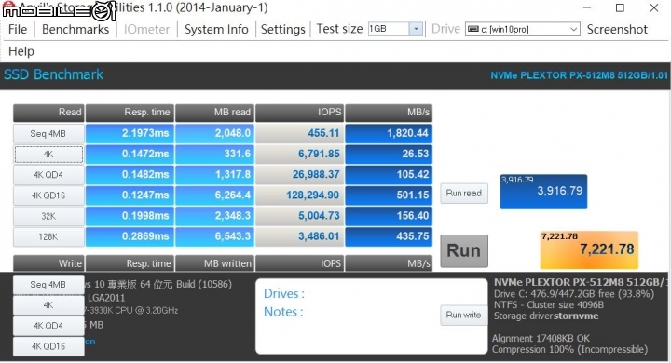Run the read 4K QD16 test
The image size is (671, 363).
[48, 195]
